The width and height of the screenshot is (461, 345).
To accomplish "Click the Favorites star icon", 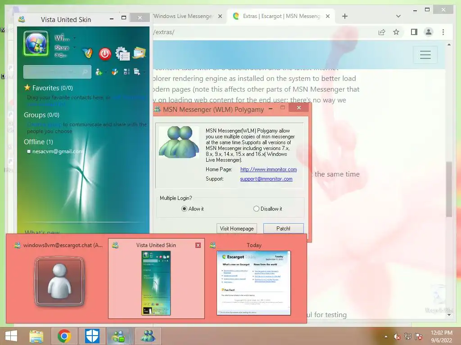I will coord(27,88).
